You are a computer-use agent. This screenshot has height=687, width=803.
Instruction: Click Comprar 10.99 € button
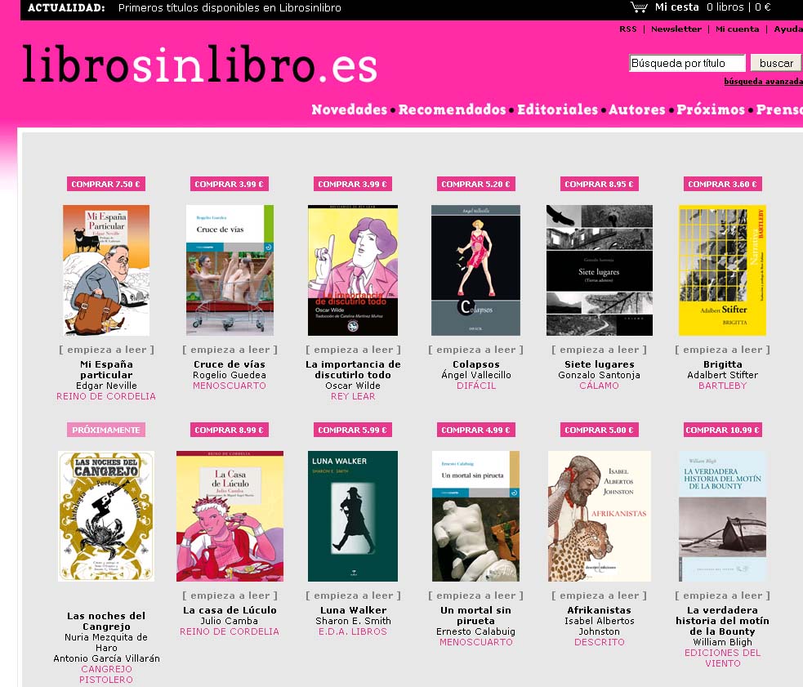click(x=723, y=430)
